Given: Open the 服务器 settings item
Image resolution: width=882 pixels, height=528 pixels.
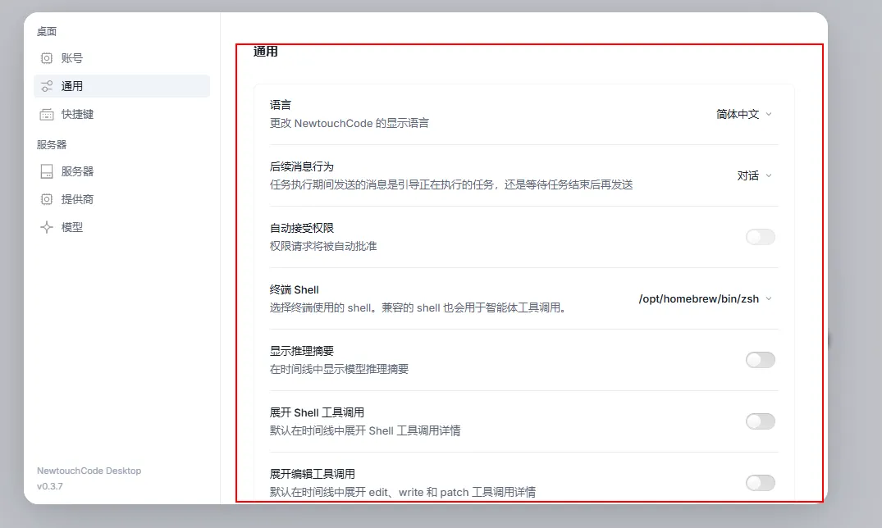Looking at the screenshot, I should (x=121, y=171).
